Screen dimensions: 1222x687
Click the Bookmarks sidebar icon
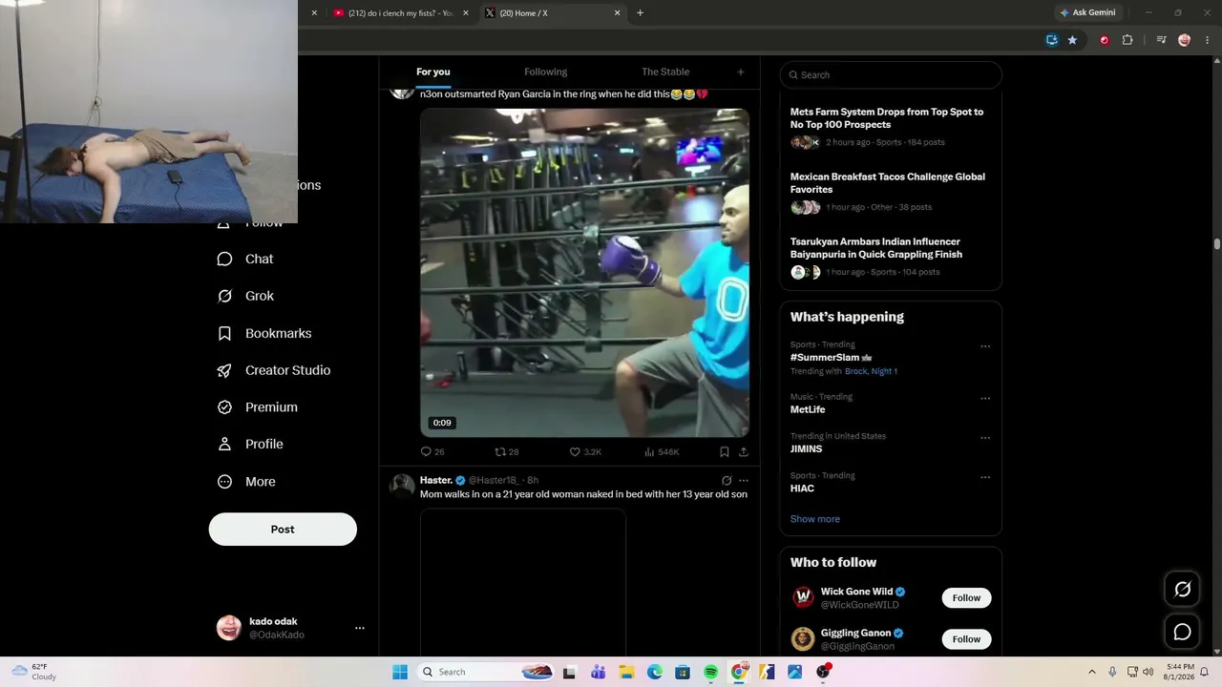[x=224, y=333]
